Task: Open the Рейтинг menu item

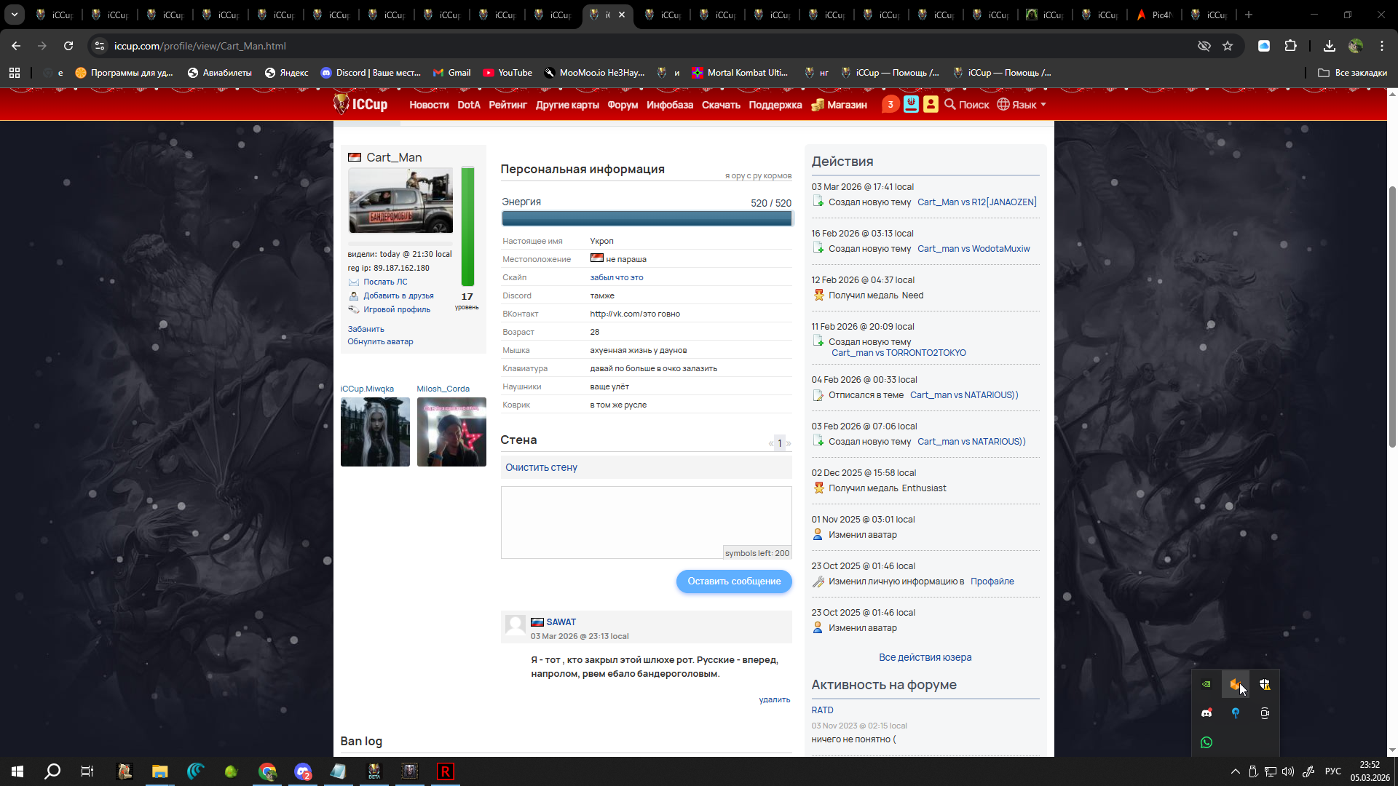Action: point(508,105)
